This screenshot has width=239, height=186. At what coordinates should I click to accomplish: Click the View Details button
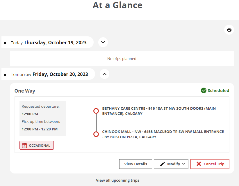pyautogui.click(x=135, y=164)
